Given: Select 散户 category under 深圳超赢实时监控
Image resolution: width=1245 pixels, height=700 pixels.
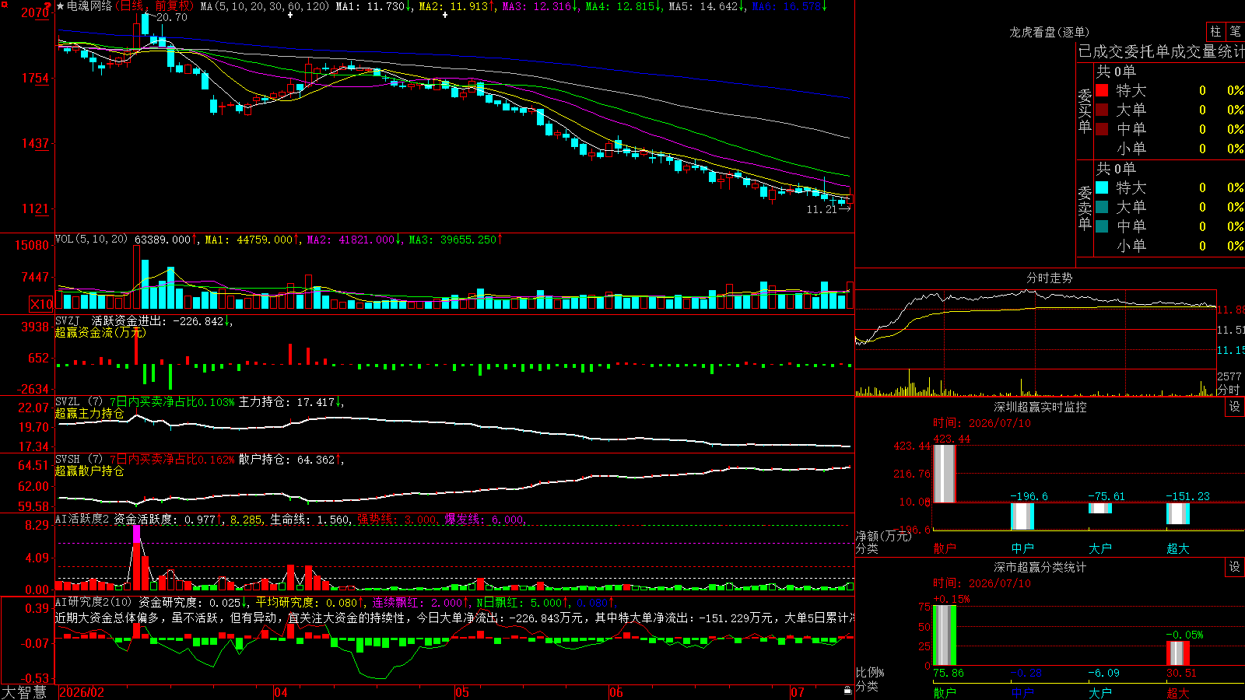Looking at the screenshot, I should tap(945, 548).
